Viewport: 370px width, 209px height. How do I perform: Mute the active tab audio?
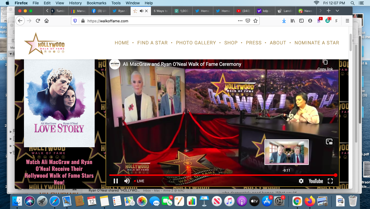pyautogui.click(x=141, y=11)
